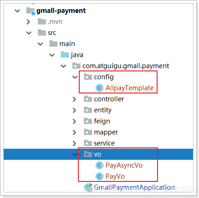
Task: Collapse the vo package arrow
Action: click(x=75, y=154)
